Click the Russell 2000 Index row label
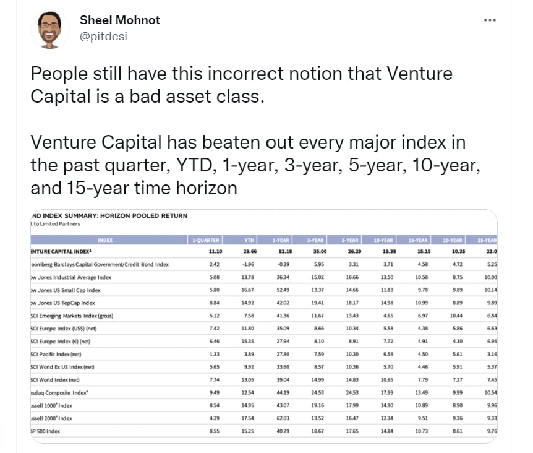The width and height of the screenshot is (533, 453). point(51,418)
